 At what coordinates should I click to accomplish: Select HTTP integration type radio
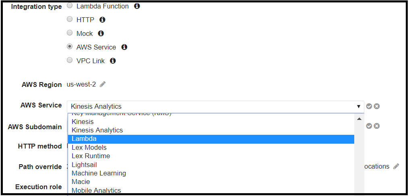(x=70, y=19)
